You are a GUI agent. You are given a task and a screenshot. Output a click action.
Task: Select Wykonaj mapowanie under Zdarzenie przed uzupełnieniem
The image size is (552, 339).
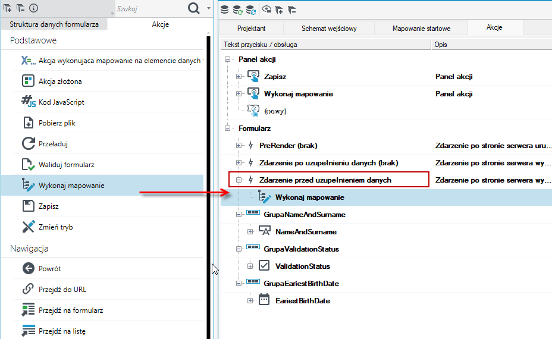click(x=309, y=197)
